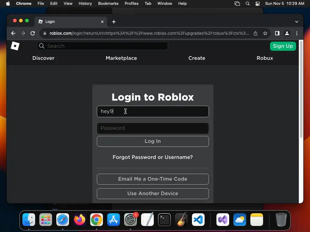
Task: Launch GarageBand from the Dock
Action: (181, 220)
